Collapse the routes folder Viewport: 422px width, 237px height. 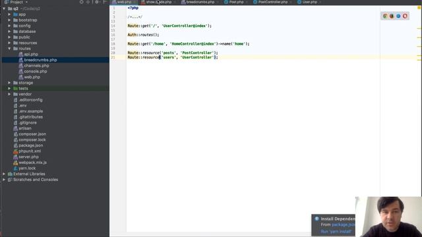(9, 48)
